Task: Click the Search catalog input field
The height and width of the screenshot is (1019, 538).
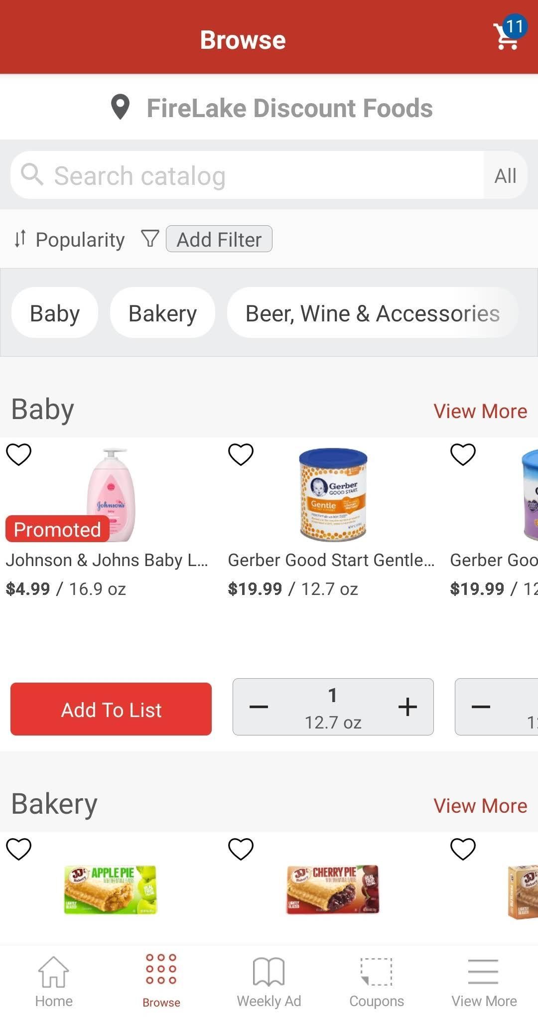Action: click(247, 175)
